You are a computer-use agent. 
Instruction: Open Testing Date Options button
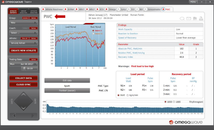33,60
